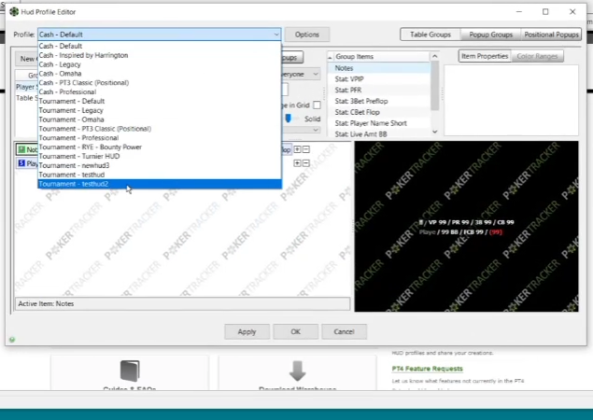
Task: Choose 'Tournament - Omaha' profile
Action: coord(160,119)
